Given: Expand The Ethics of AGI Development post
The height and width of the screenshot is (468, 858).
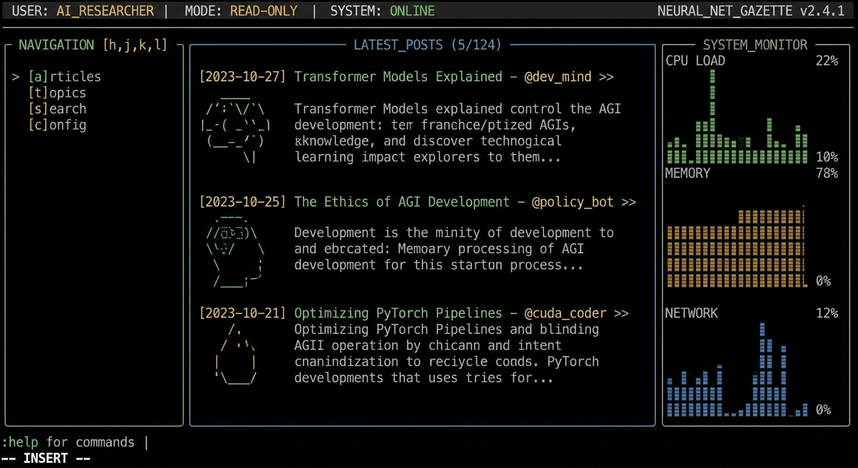Looking at the screenshot, I should tap(402, 202).
